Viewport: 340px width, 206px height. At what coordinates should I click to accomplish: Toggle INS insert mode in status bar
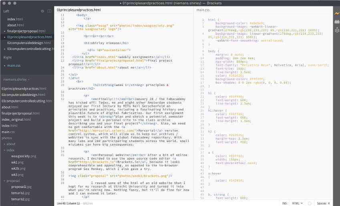[284, 203]
